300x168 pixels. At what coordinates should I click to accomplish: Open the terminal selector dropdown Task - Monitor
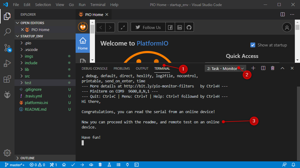pyautogui.click(x=225, y=68)
